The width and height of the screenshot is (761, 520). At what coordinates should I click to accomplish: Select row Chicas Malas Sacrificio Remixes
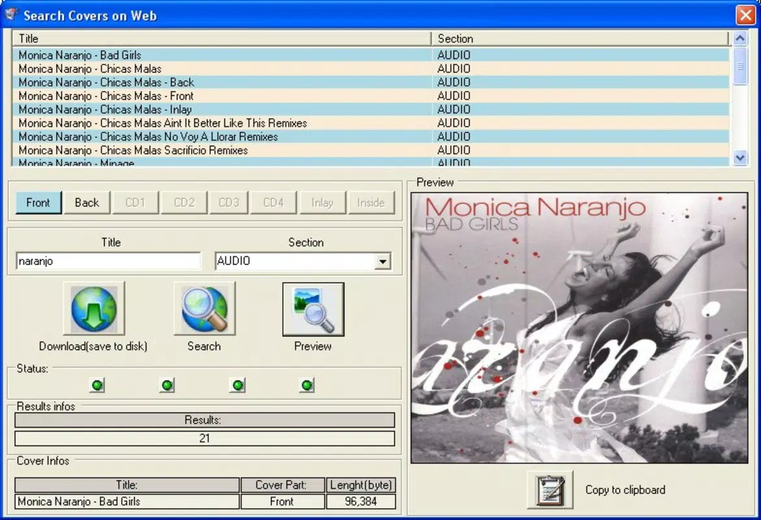(x=371, y=150)
